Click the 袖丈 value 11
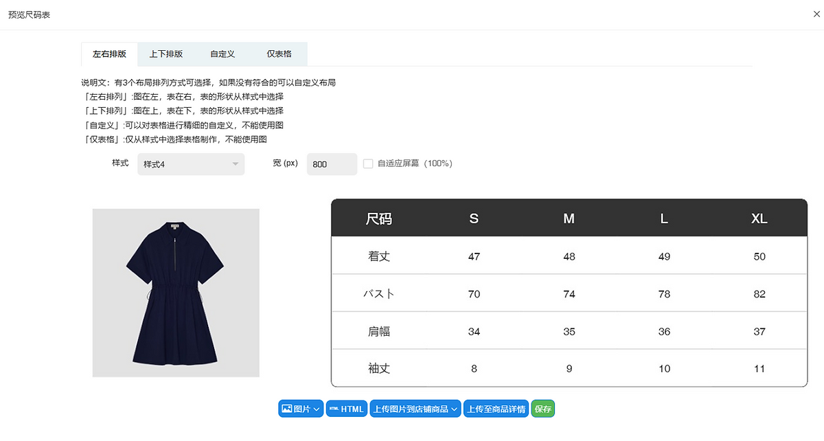 759,368
